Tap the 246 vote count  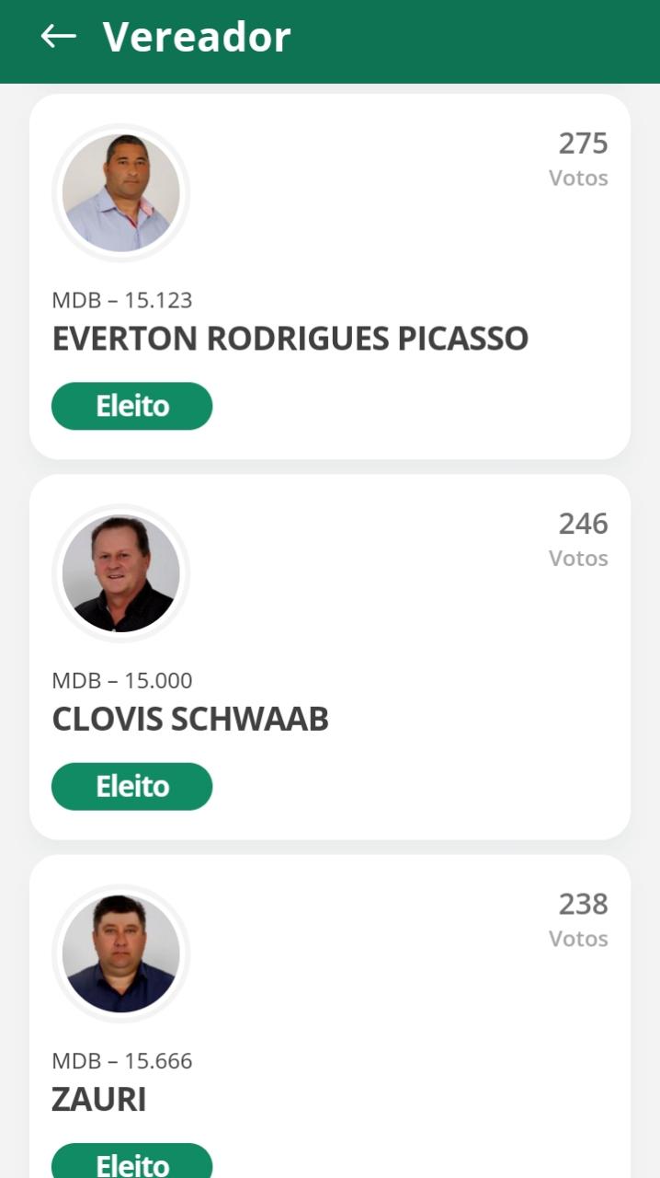pyautogui.click(x=583, y=524)
